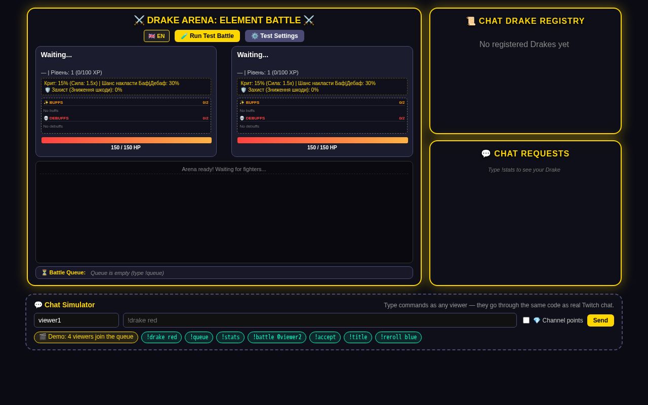Click 'No registered Drakes yet' text

(x=524, y=45)
